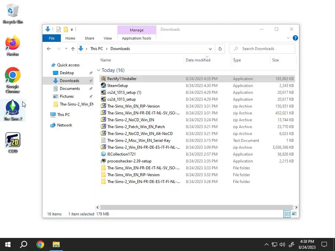Refresh the Downloads folder view

tap(220, 49)
